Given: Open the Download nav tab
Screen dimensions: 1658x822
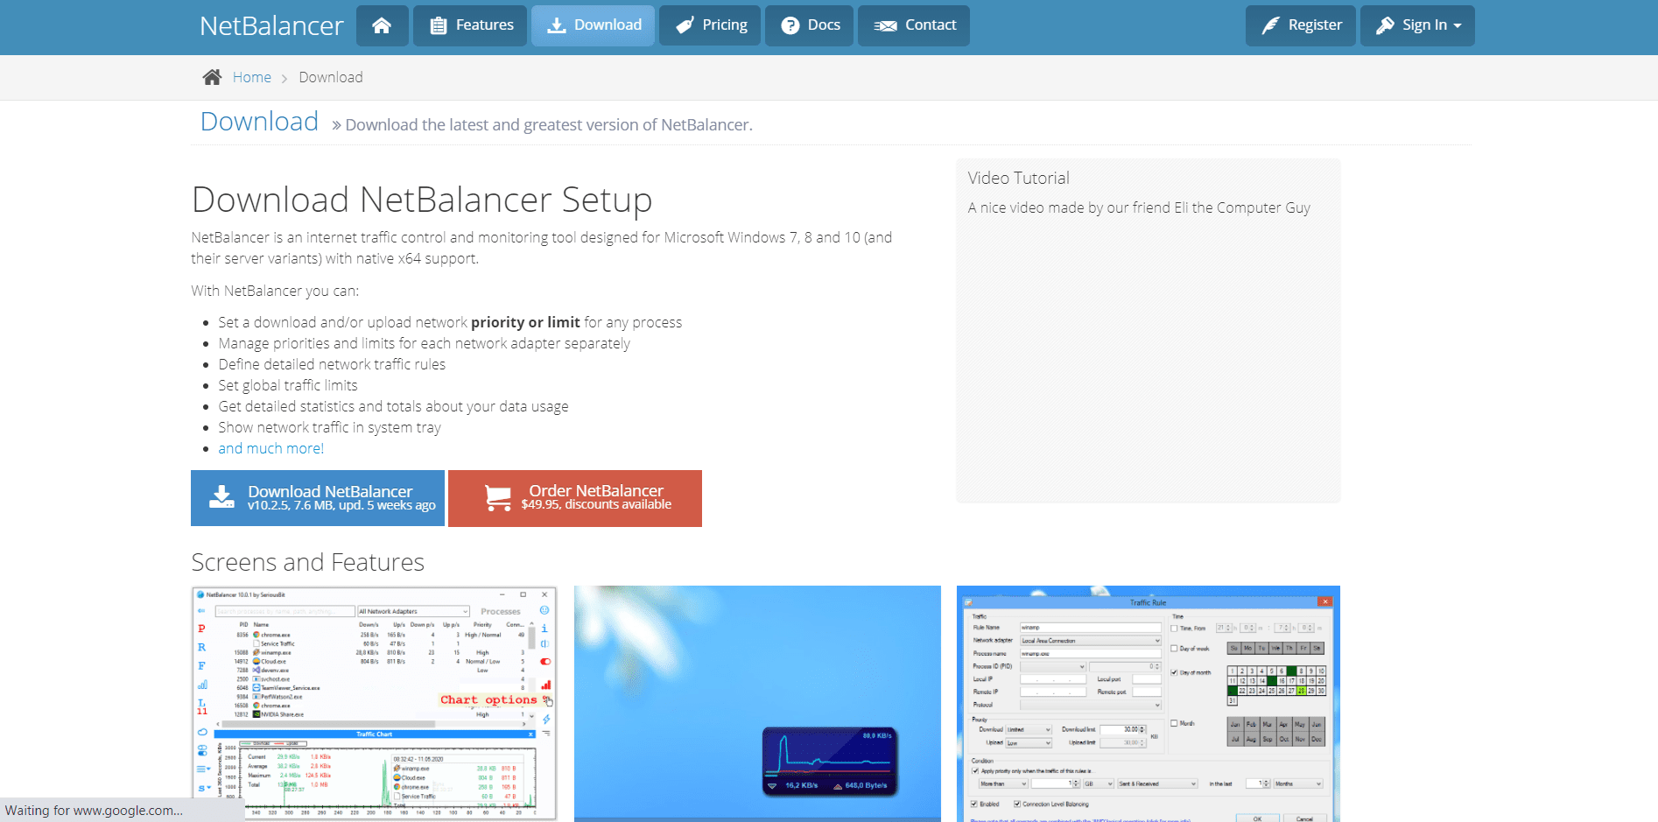Looking at the screenshot, I should (x=593, y=25).
